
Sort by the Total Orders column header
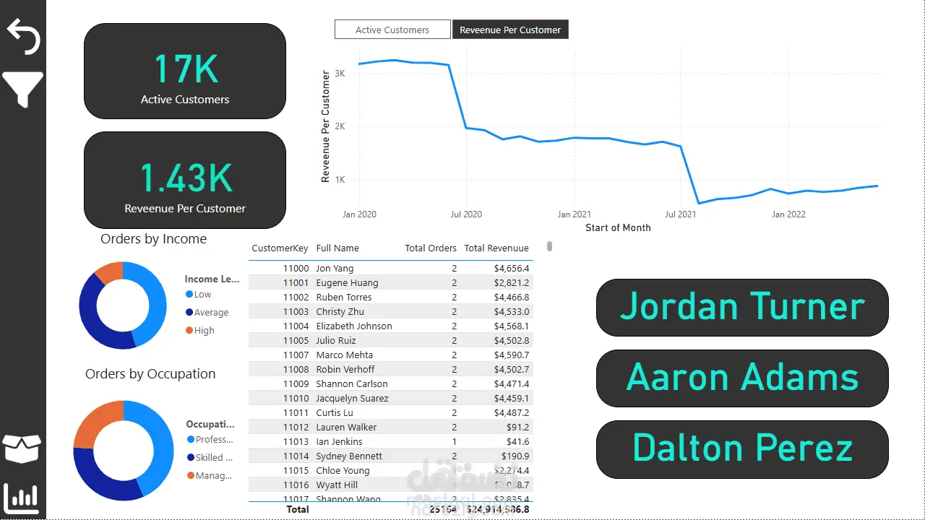click(x=431, y=248)
